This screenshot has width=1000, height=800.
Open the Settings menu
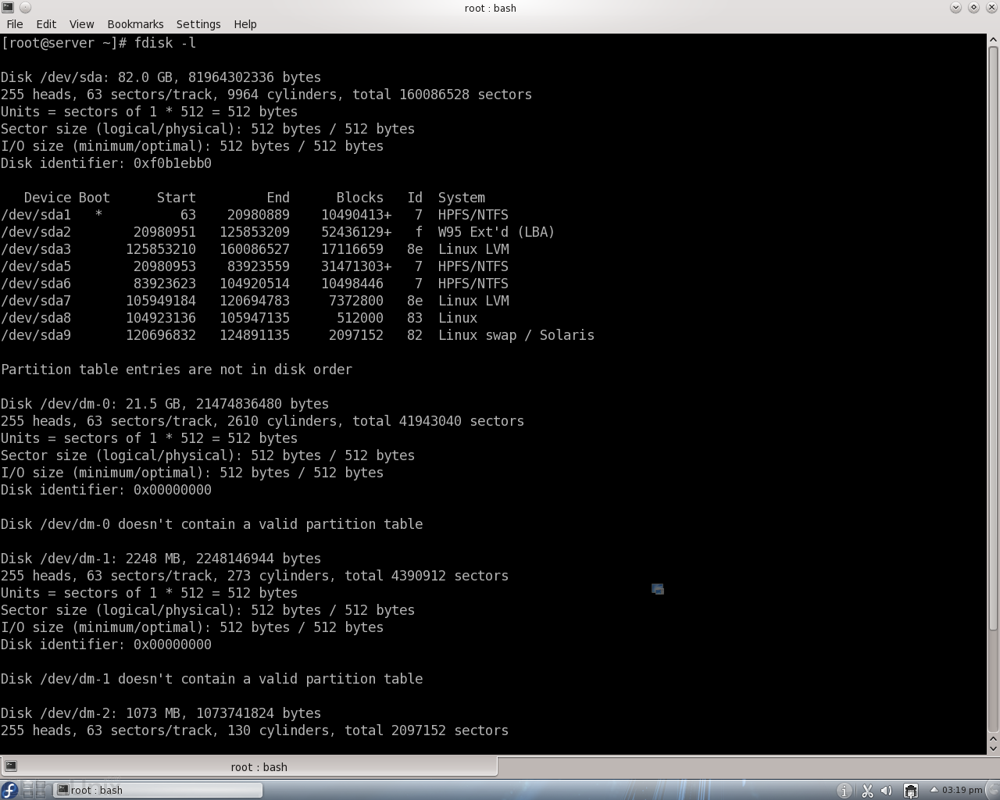click(198, 24)
